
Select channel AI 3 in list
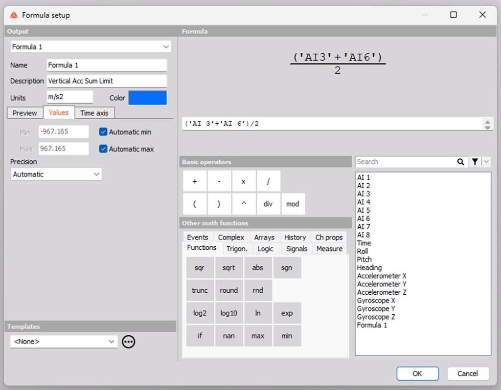click(x=364, y=194)
